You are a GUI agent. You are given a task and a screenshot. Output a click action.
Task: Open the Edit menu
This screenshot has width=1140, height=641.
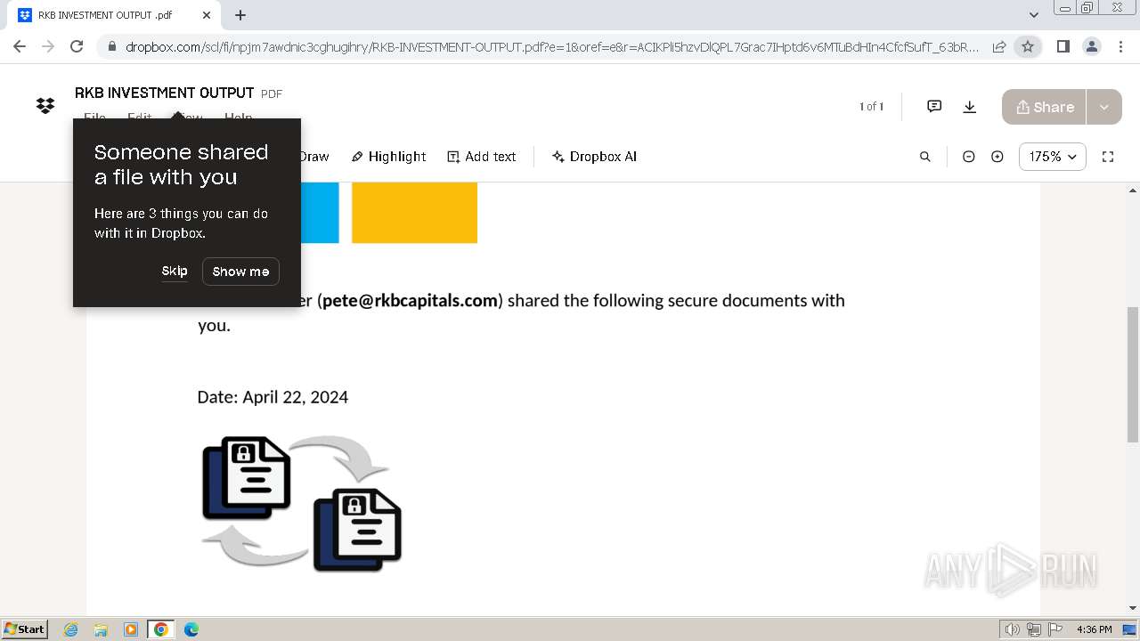point(139,117)
